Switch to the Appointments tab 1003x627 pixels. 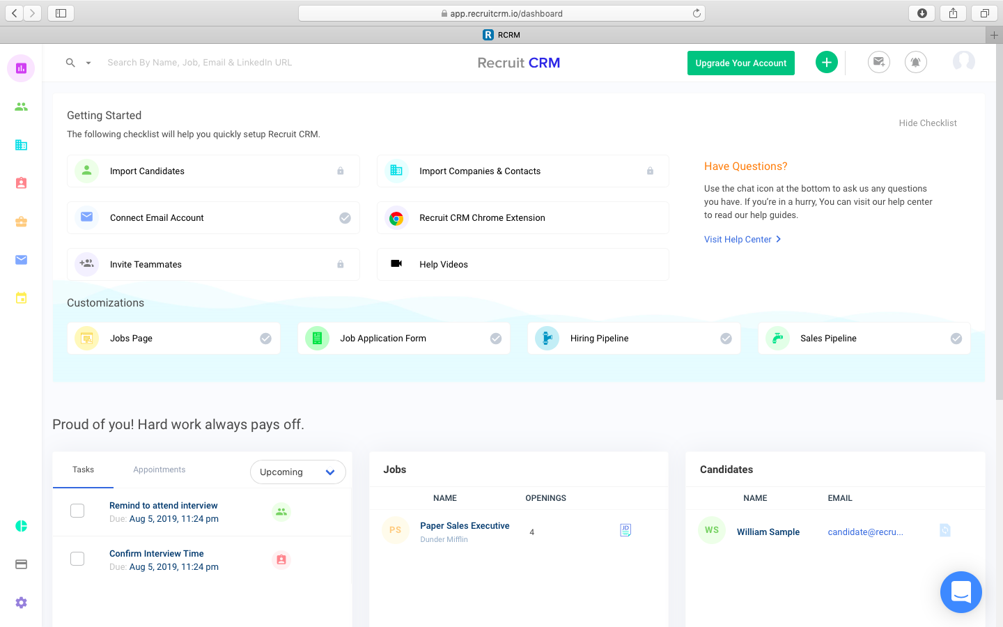coord(160,470)
